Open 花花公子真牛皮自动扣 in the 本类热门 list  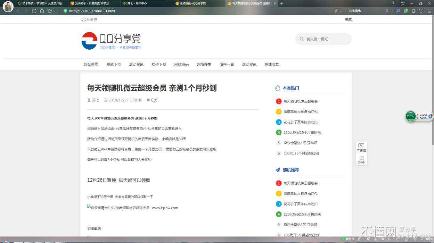pyautogui.click(x=301, y=122)
